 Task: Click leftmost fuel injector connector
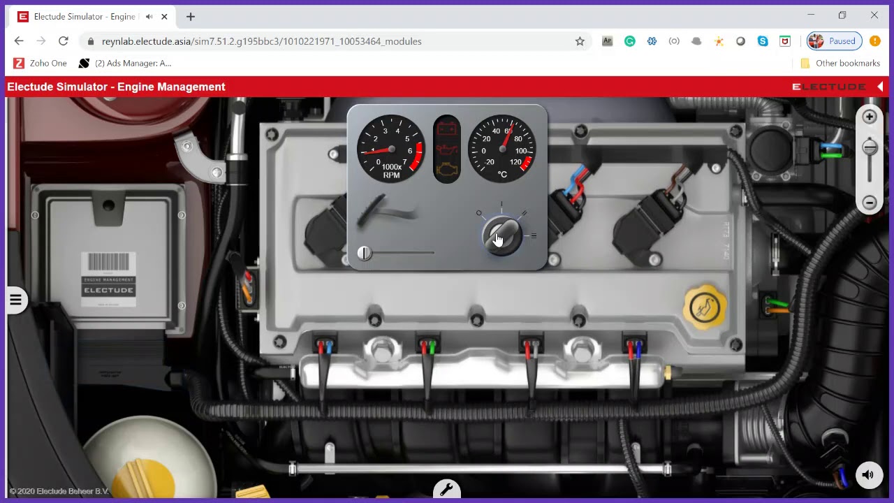(x=325, y=344)
